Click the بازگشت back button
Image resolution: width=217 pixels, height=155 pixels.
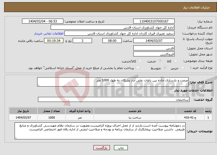click(102, 148)
